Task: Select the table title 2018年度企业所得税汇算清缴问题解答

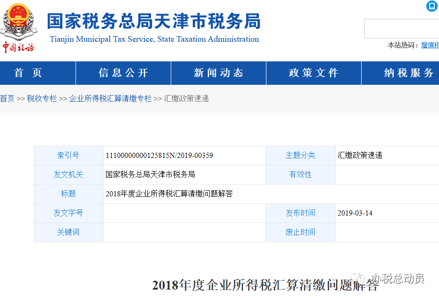Action: coord(169,194)
